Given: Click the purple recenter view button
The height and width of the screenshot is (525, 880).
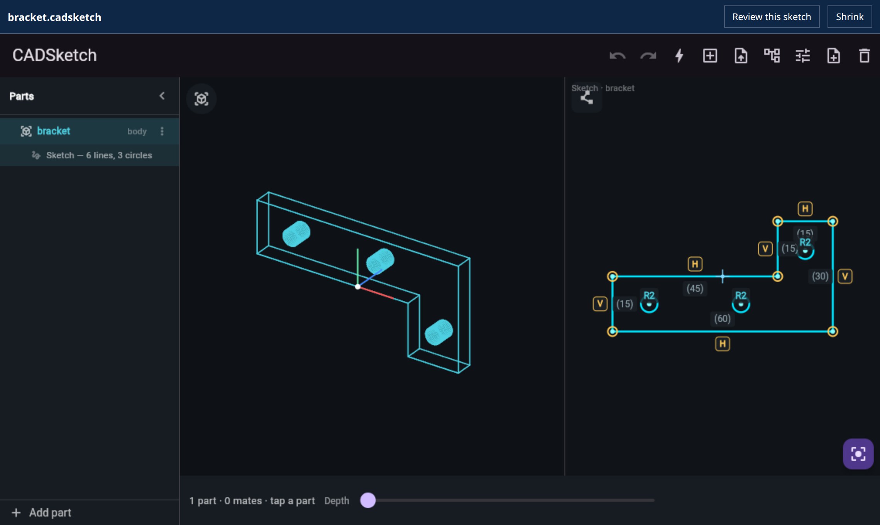Looking at the screenshot, I should click(858, 454).
